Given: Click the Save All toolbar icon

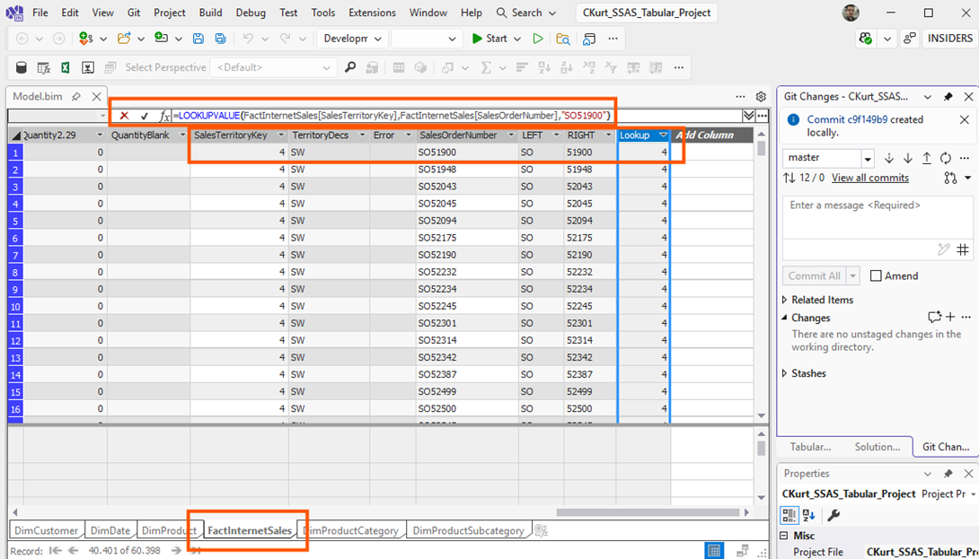Looking at the screenshot, I should pos(220,39).
